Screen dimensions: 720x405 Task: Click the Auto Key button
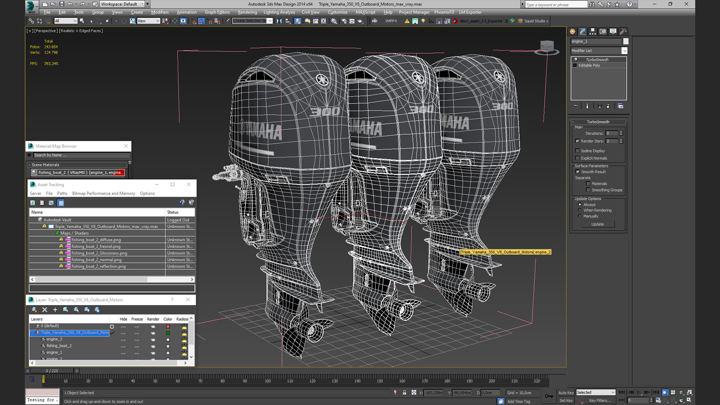pos(566,393)
